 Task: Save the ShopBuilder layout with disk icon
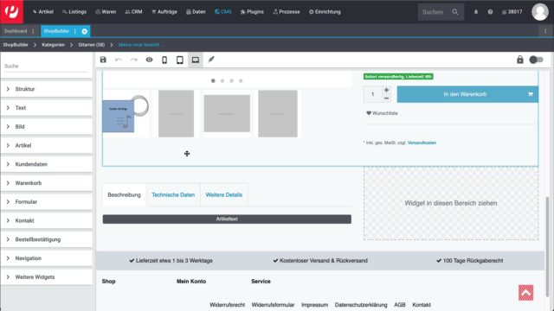(x=103, y=60)
